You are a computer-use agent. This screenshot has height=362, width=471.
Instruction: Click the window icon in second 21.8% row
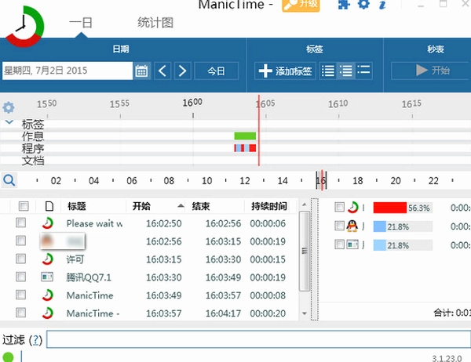(352, 244)
